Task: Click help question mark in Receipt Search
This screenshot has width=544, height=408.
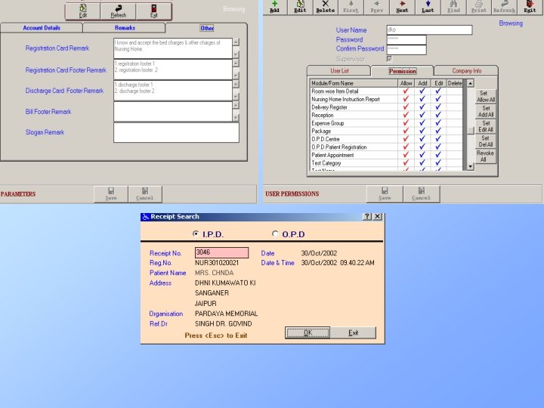Action: point(367,217)
